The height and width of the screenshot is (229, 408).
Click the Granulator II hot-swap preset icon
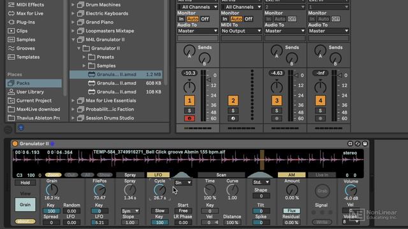click(358, 144)
